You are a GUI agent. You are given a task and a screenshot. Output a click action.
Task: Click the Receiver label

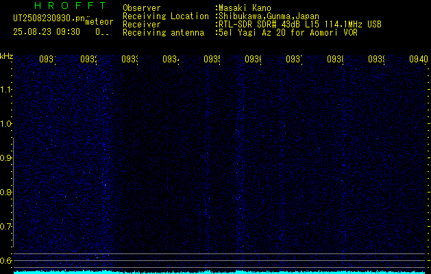coord(142,25)
